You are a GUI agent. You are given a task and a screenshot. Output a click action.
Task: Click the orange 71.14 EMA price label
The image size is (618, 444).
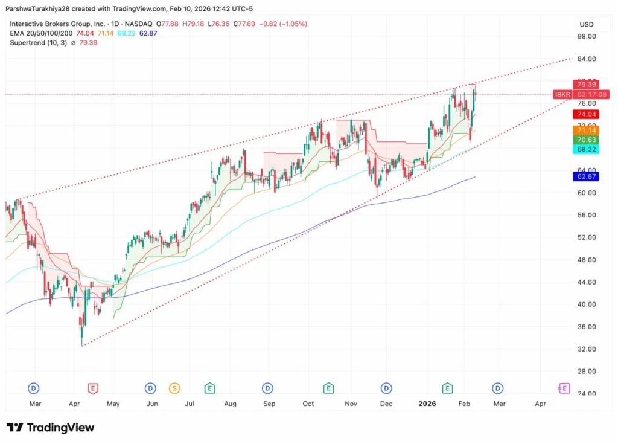(x=585, y=130)
